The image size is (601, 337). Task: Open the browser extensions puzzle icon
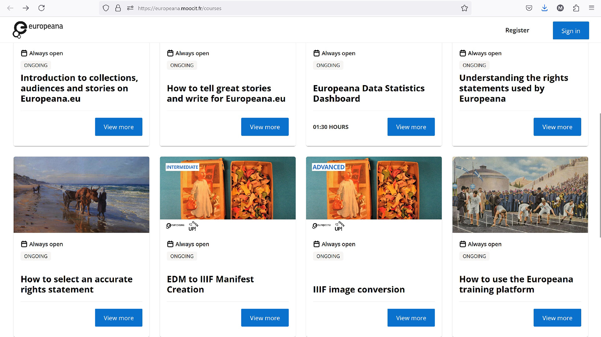tap(576, 8)
